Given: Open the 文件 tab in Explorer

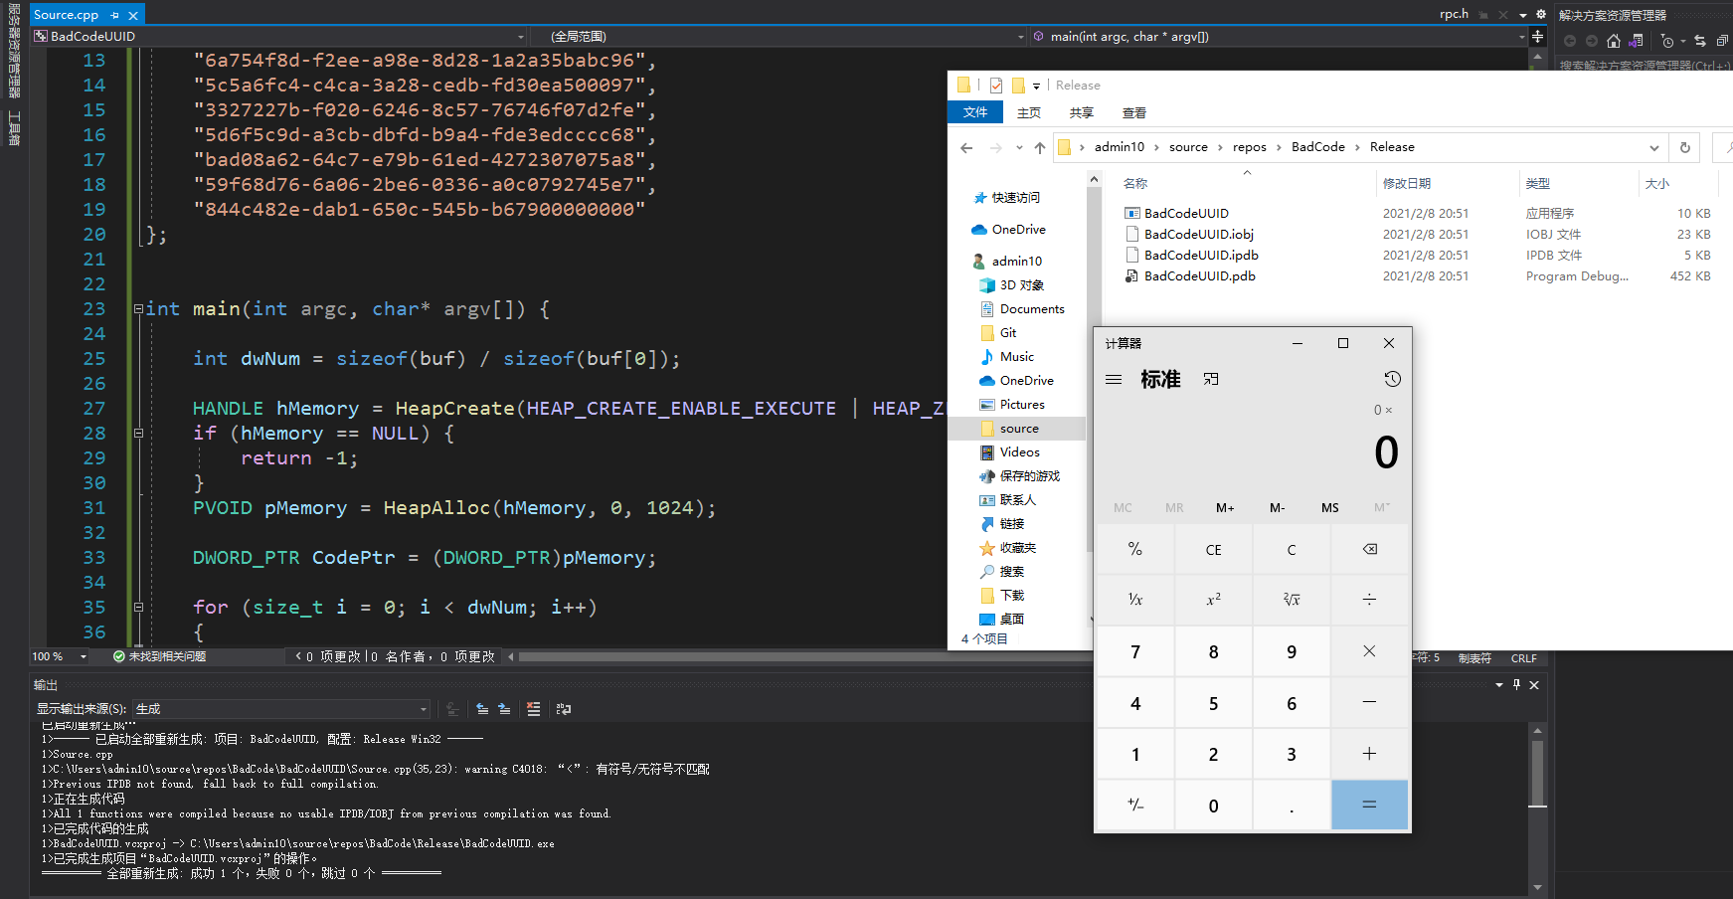Looking at the screenshot, I should click(x=975, y=112).
